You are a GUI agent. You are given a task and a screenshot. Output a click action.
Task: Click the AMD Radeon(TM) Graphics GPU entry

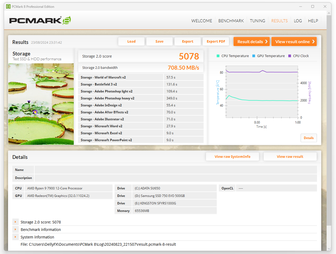(68, 196)
